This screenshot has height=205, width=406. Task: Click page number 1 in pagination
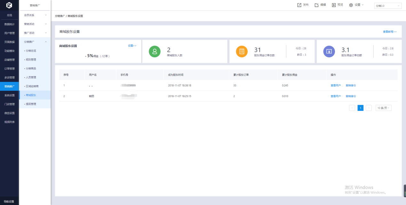pos(360,108)
